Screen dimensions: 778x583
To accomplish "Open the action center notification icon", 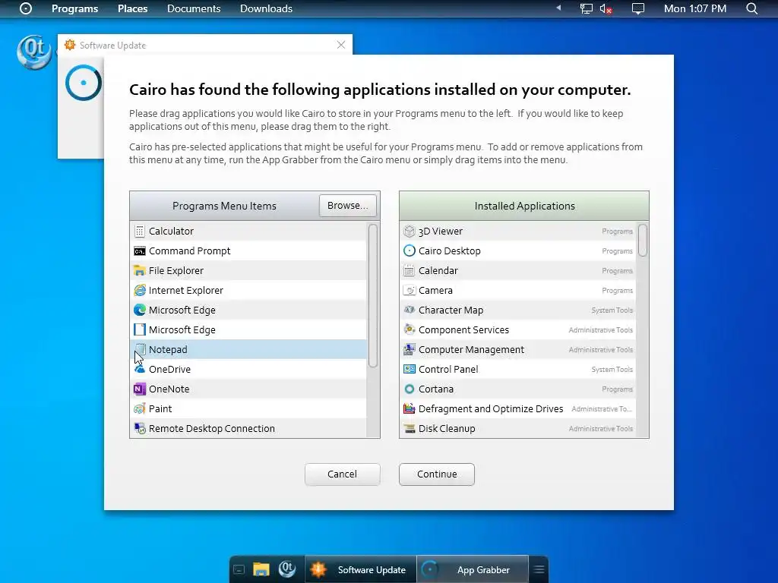I will (638, 8).
